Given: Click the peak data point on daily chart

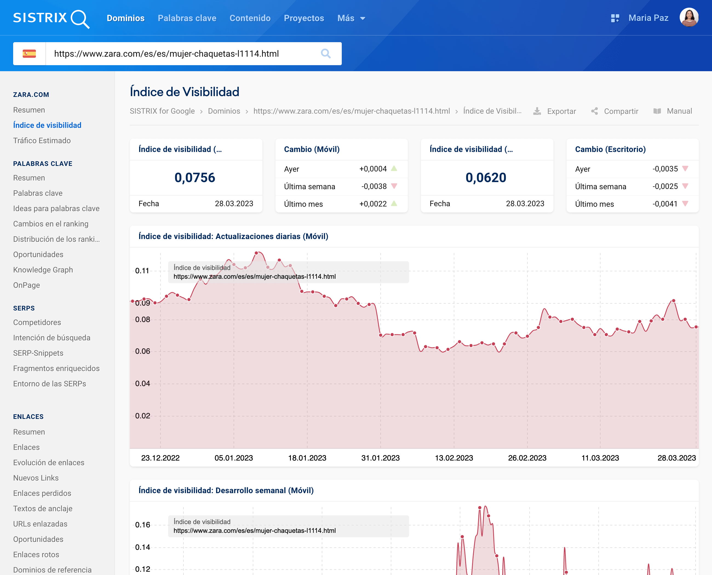Looking at the screenshot, I should [x=256, y=253].
